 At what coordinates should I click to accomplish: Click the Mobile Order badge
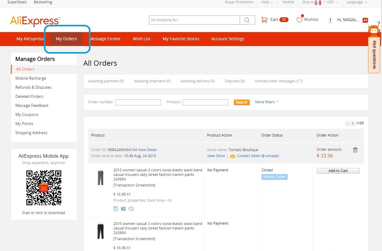[275, 177]
